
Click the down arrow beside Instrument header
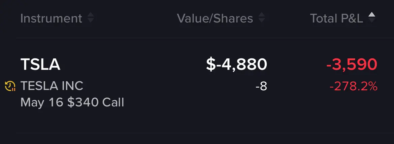[x=91, y=21]
